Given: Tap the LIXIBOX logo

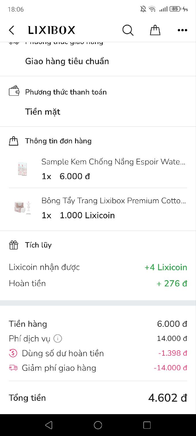Looking at the screenshot, I should tap(51, 30).
